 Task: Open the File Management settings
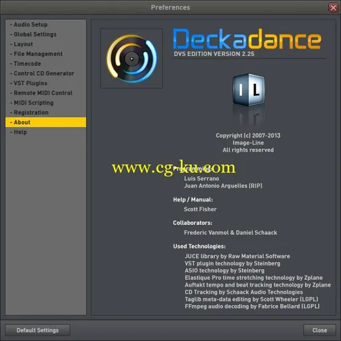point(46,54)
